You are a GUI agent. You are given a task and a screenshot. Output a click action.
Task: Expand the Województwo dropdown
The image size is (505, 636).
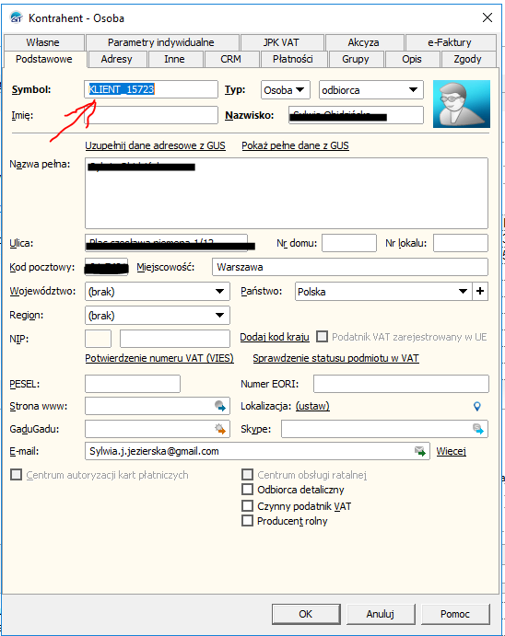[219, 291]
